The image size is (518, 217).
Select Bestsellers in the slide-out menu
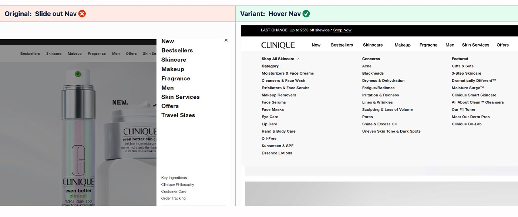pyautogui.click(x=177, y=50)
